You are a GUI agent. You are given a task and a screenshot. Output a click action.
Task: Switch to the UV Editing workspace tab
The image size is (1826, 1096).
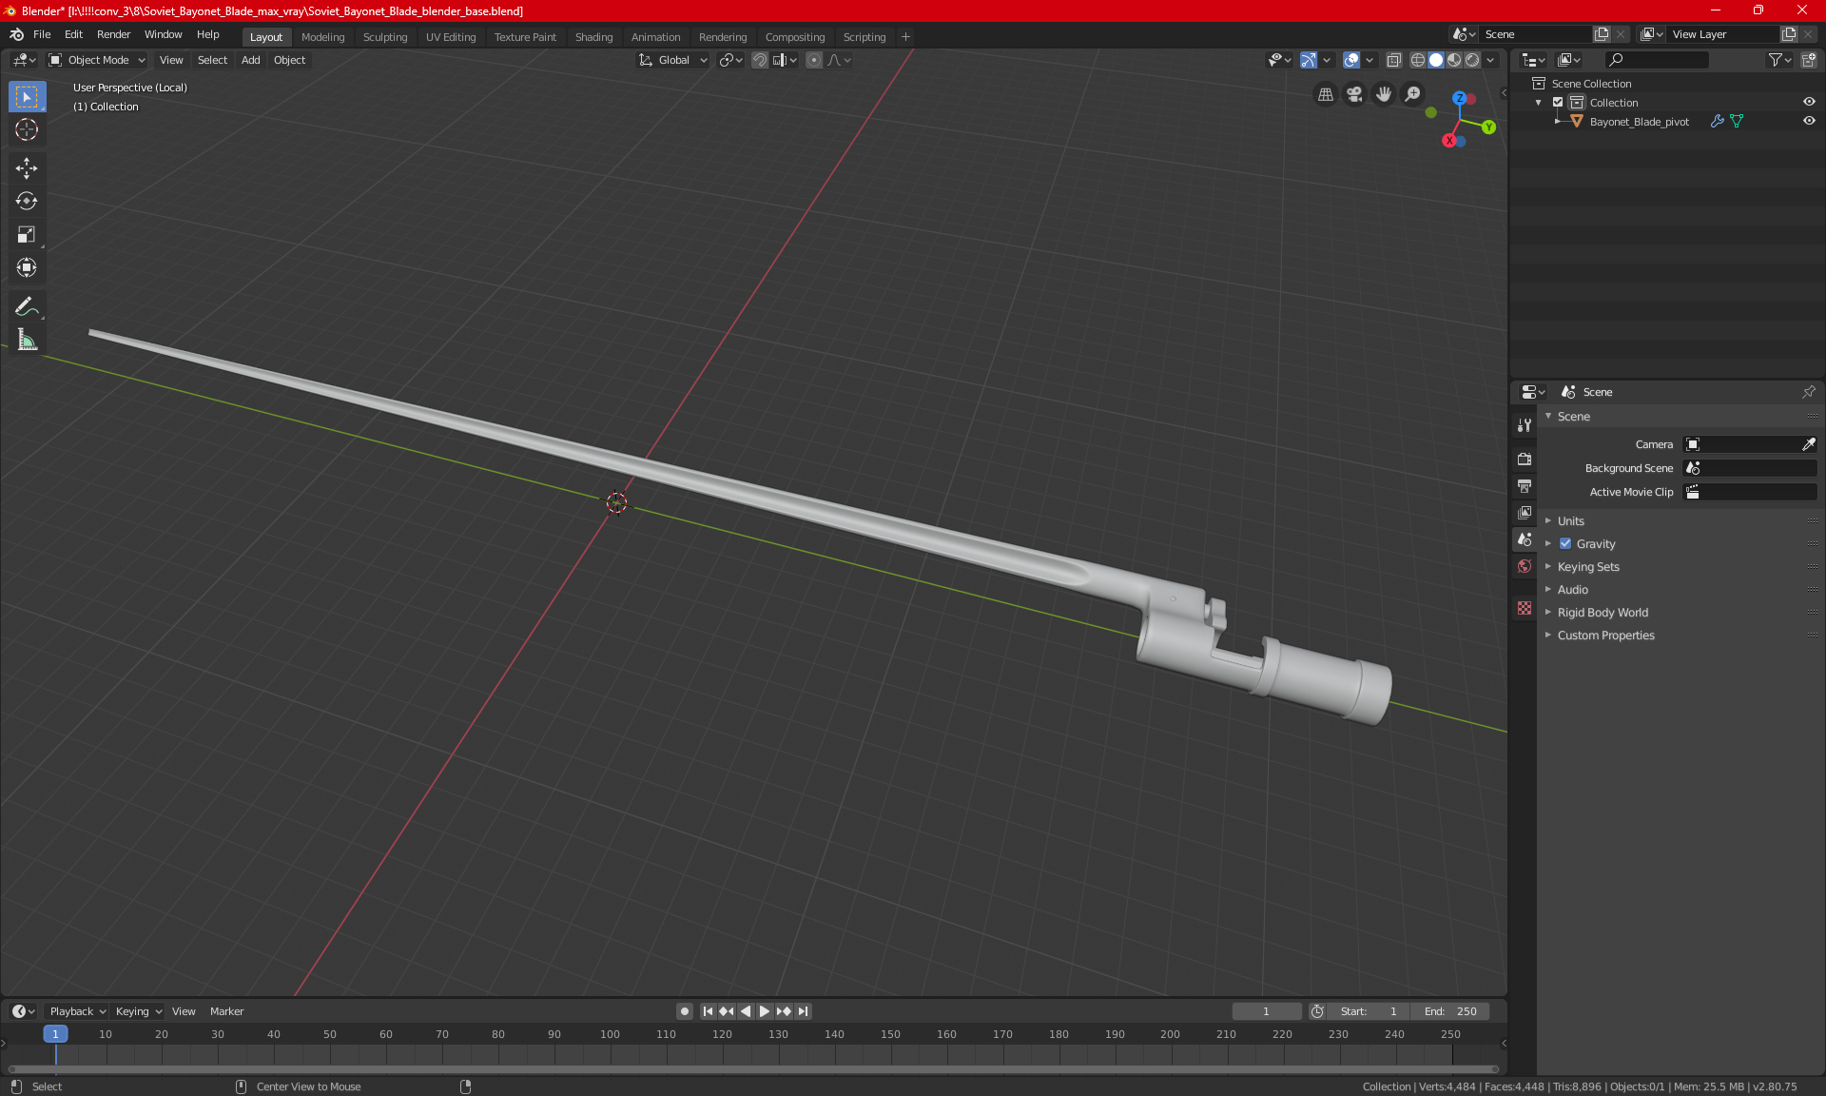(451, 37)
